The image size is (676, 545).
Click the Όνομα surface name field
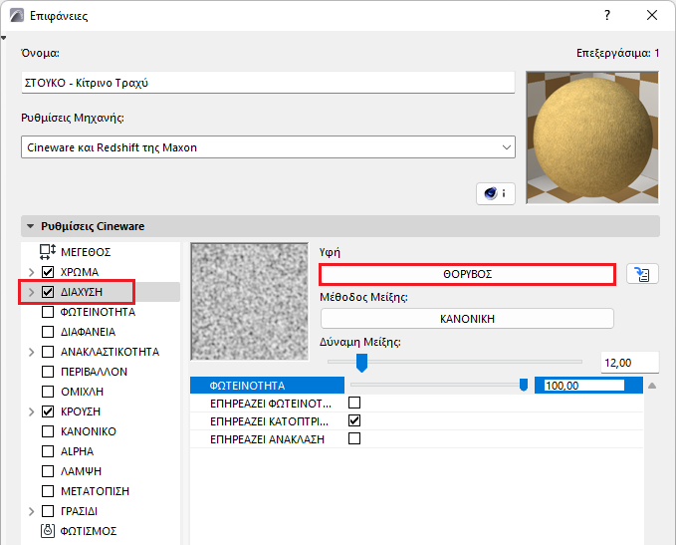click(x=268, y=83)
